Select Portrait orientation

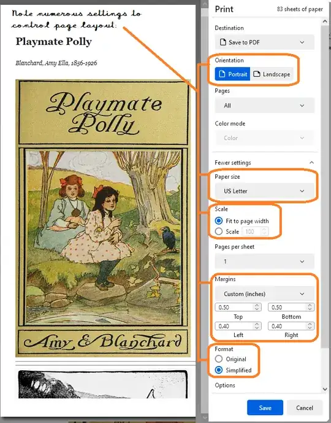coord(232,74)
